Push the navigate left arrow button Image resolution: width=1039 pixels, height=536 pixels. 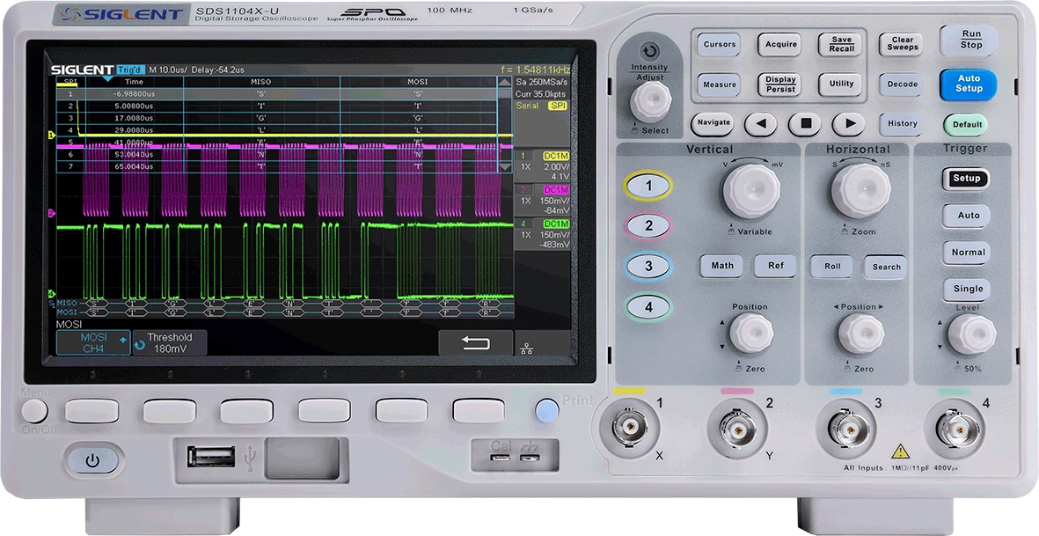pyautogui.click(x=761, y=124)
